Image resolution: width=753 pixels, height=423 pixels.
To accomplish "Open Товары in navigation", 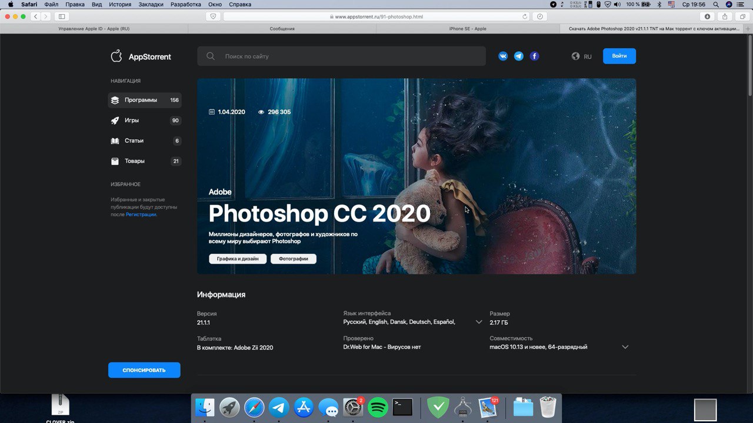I will pos(145,161).
